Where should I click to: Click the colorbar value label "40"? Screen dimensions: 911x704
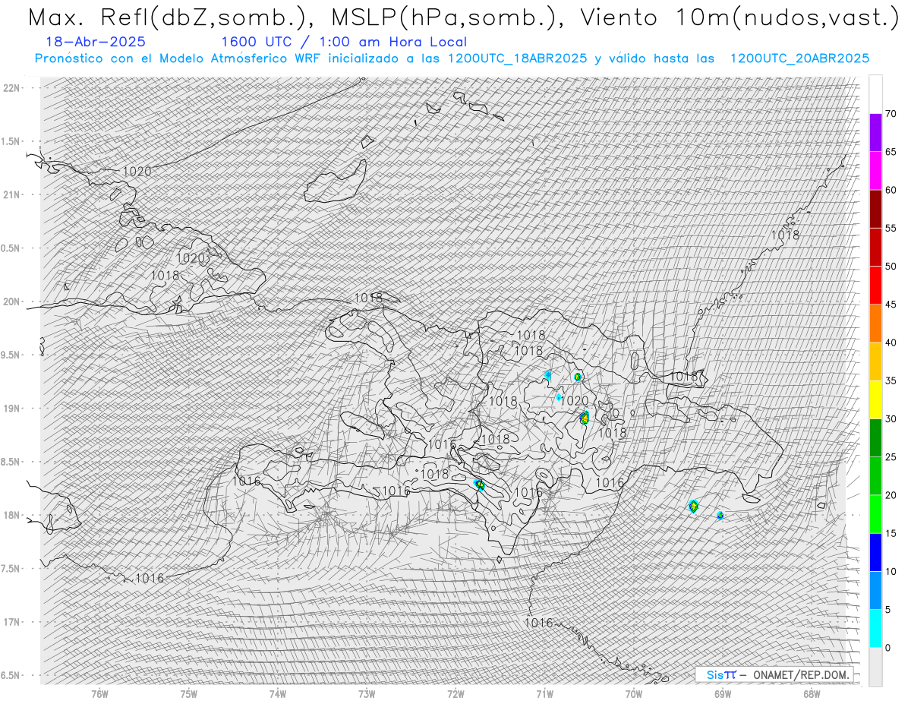(x=891, y=343)
